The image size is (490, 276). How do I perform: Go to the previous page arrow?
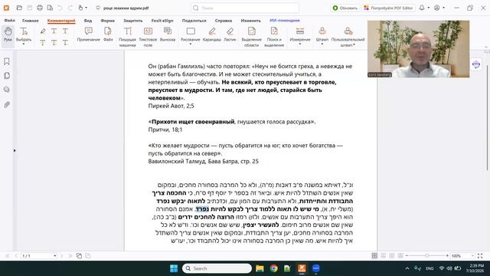click(x=16, y=255)
